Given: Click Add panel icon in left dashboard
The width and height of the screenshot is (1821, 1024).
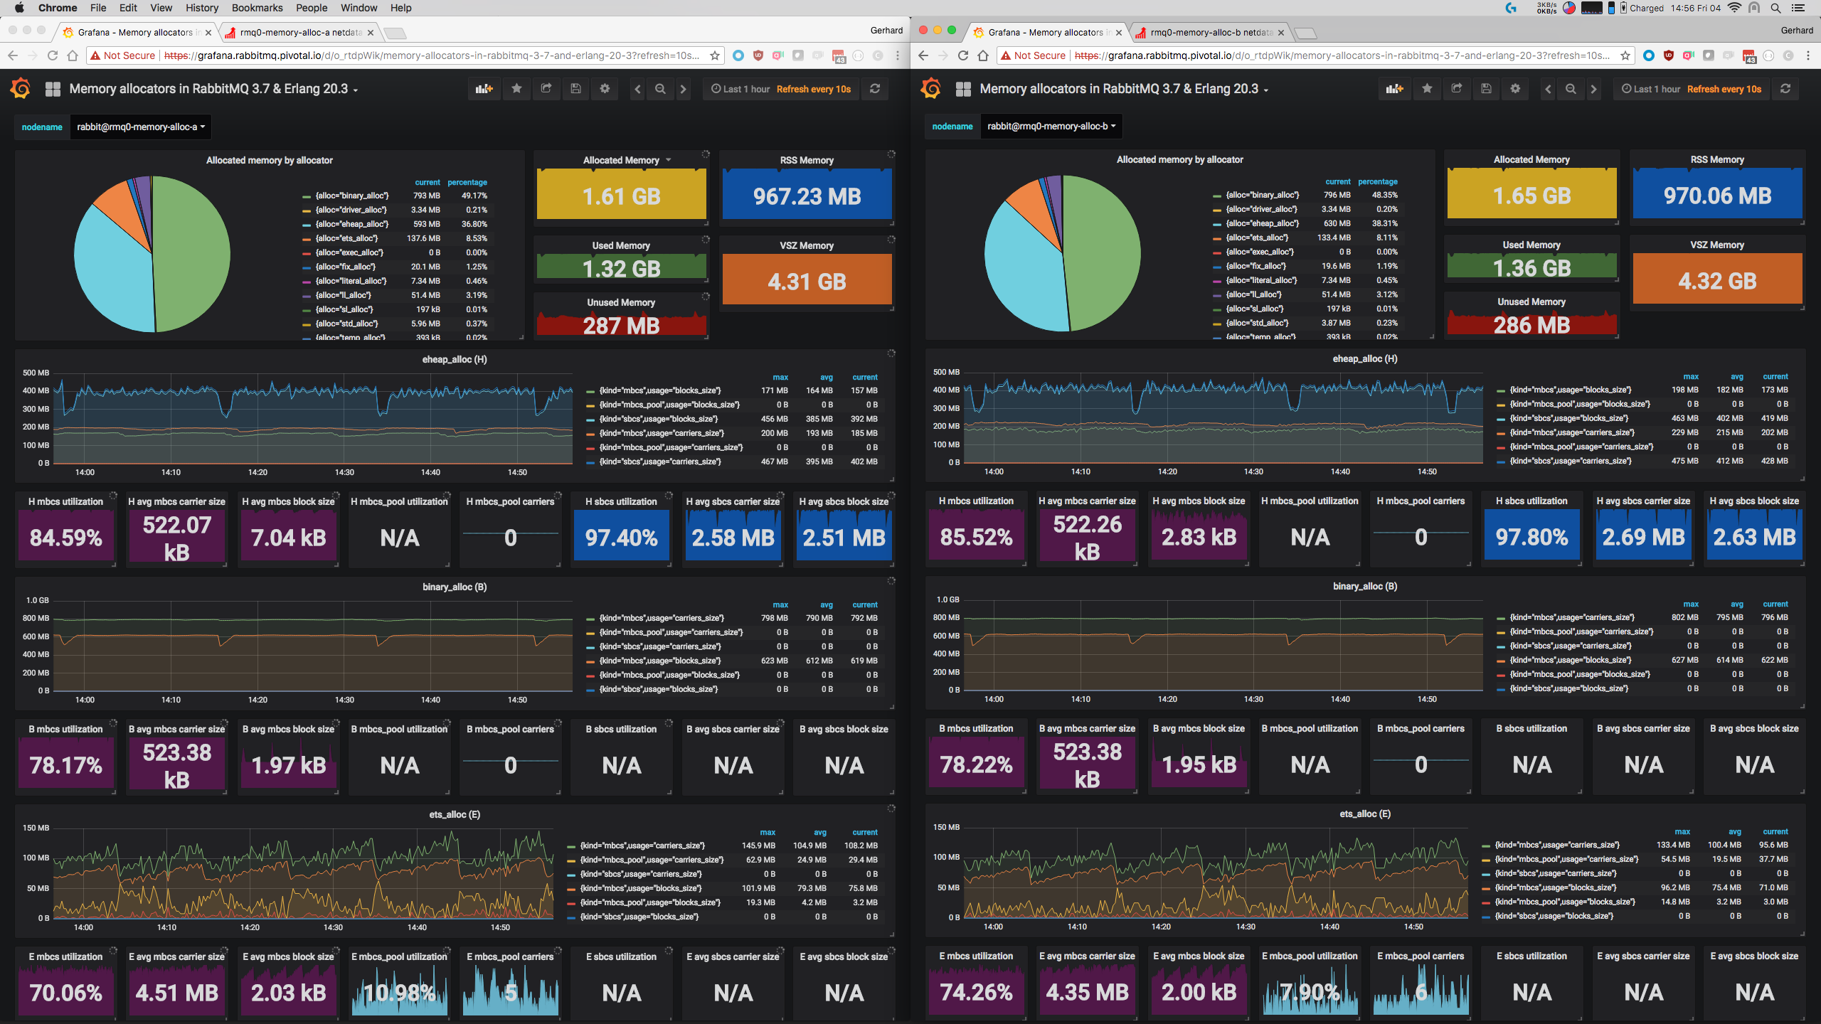Looking at the screenshot, I should [484, 89].
